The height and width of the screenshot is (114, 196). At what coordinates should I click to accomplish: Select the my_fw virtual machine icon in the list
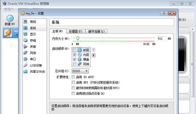point(8,33)
